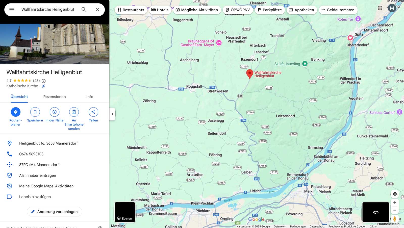Click the Schloss Gurhof marker
The width and height of the screenshot is (404, 228).
pyautogui.click(x=399, y=112)
